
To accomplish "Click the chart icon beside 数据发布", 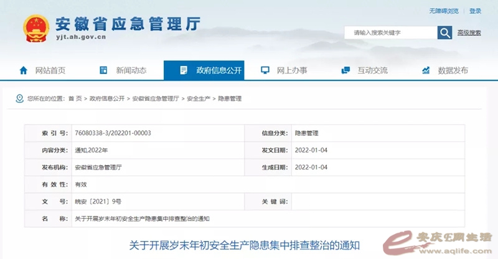I will [426, 70].
